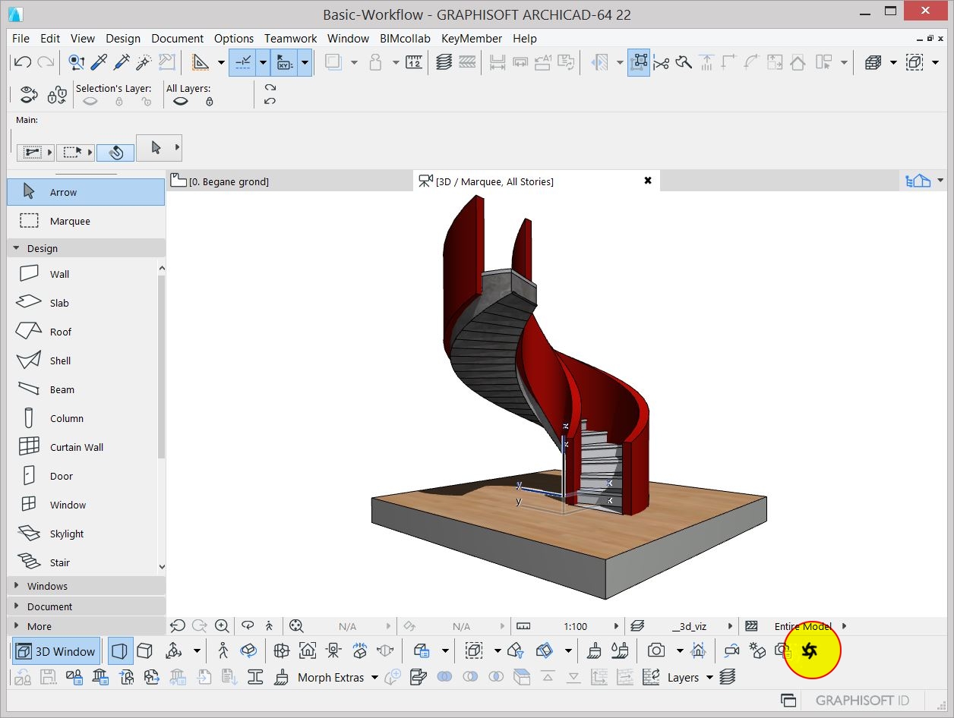This screenshot has height=718, width=954.
Task: Click the I-beam profile icon
Action: click(x=255, y=677)
